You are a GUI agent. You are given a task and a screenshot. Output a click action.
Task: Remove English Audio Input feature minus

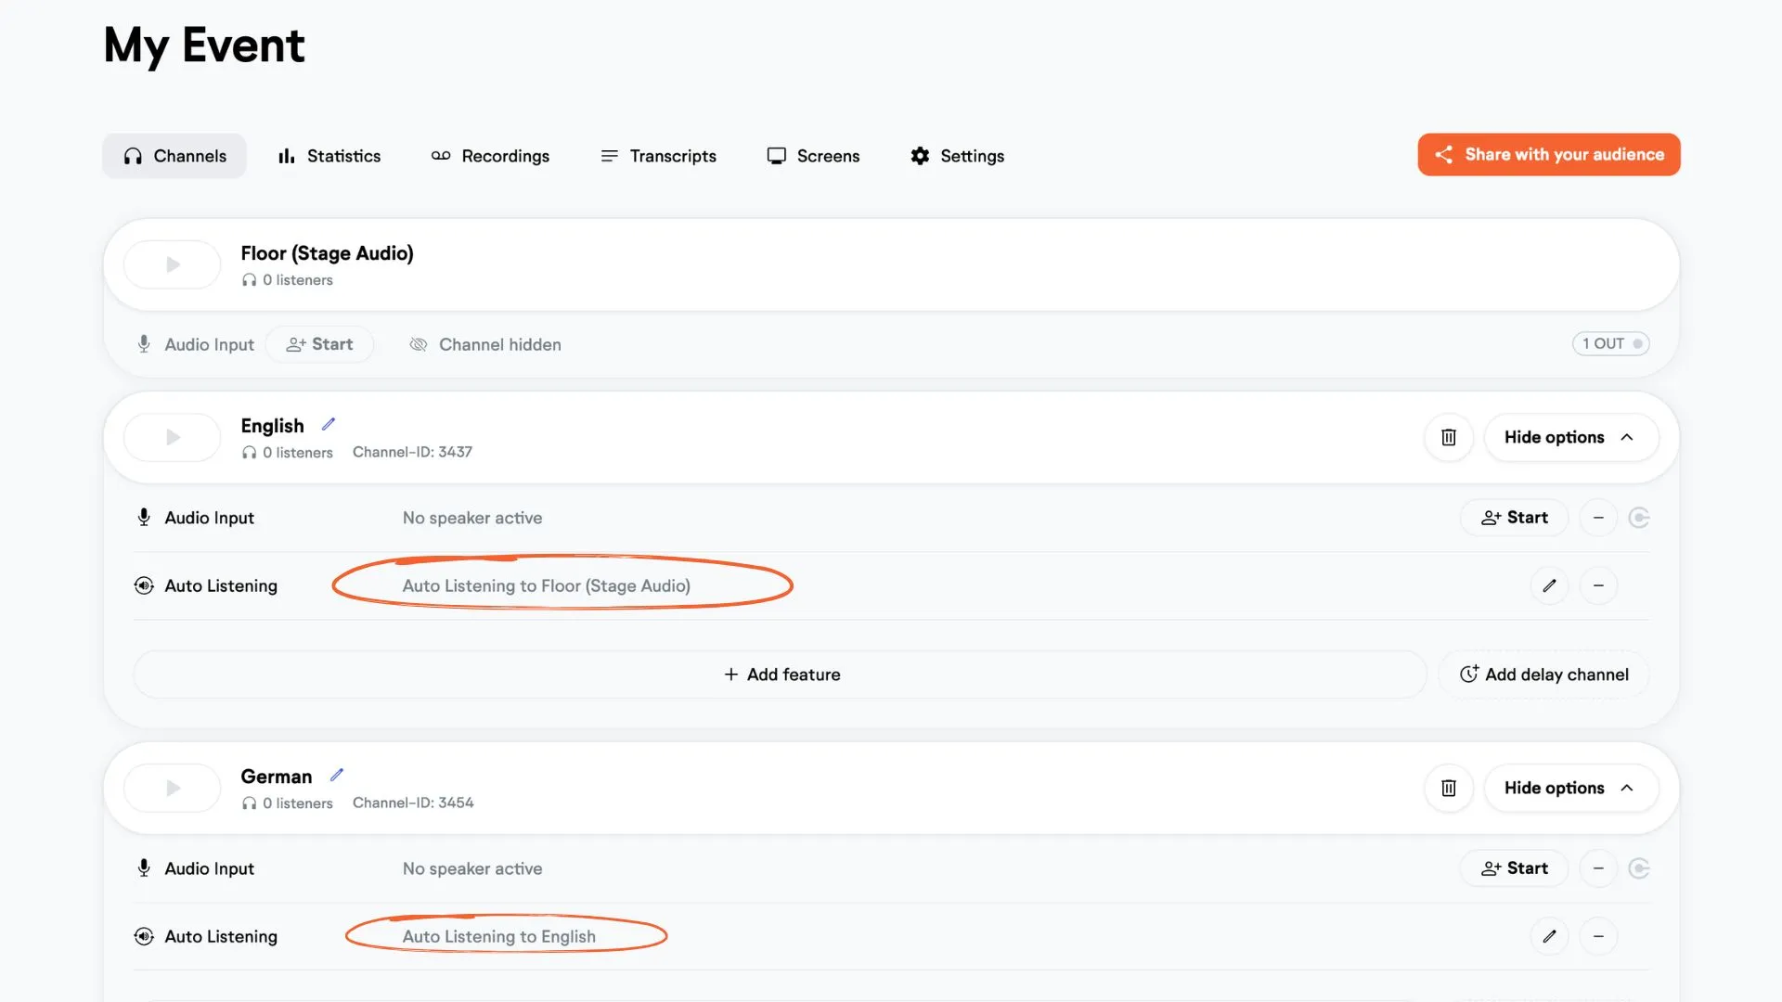pos(1598,518)
